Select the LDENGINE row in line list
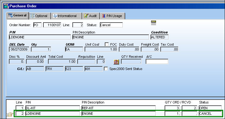The height and width of the screenshot is (119, 225). tap(118, 114)
